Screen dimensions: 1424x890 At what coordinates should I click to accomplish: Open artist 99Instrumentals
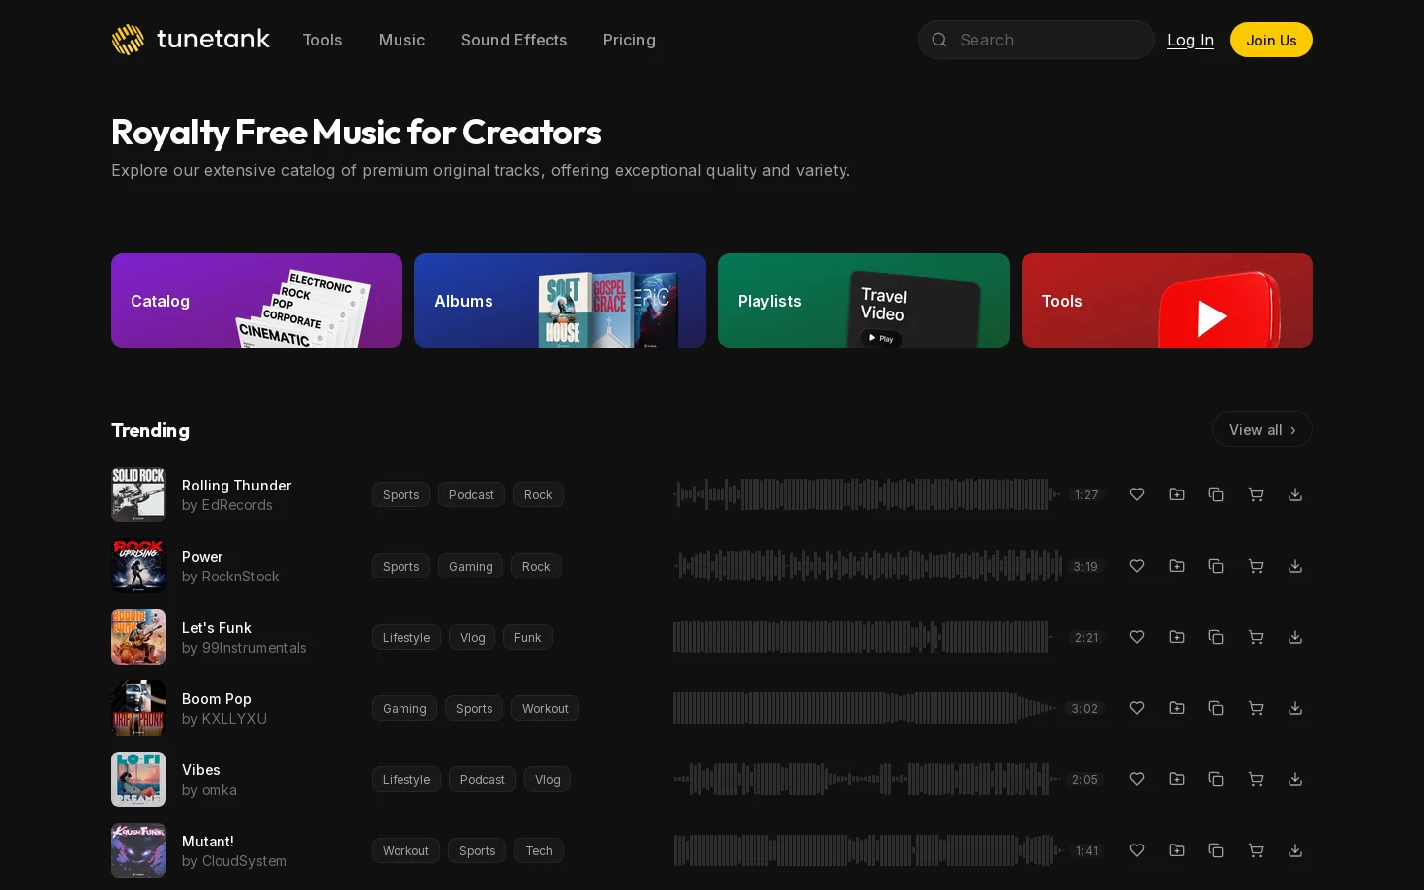coord(254,648)
